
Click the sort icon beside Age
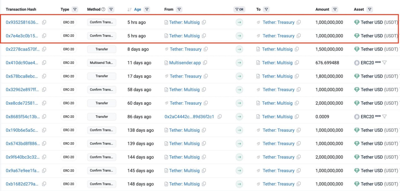[x=129, y=9]
